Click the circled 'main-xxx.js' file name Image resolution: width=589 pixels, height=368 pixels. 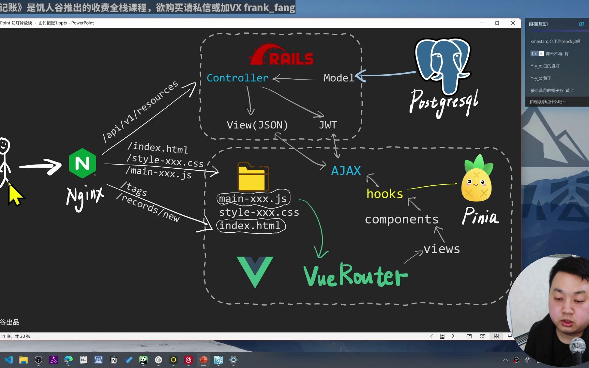(253, 198)
